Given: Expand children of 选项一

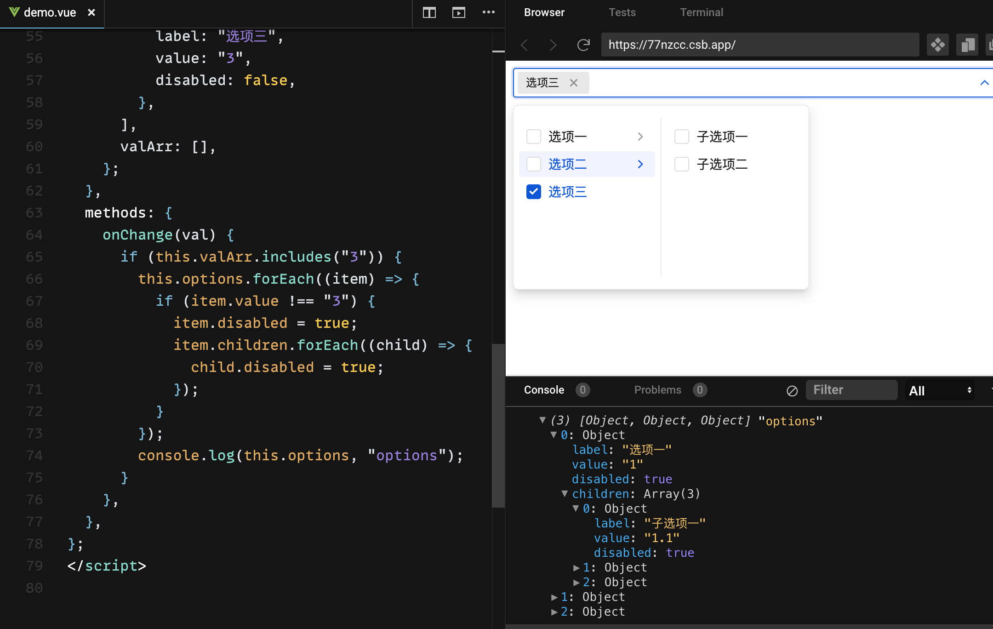Looking at the screenshot, I should point(640,136).
